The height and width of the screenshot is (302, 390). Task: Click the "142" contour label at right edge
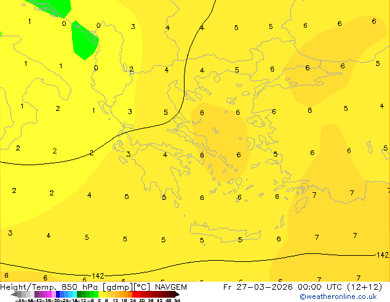pyautogui.click(x=383, y=255)
